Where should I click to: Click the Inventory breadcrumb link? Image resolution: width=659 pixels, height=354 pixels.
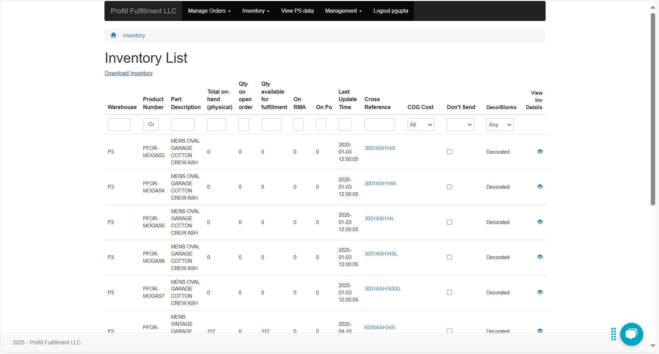click(134, 35)
